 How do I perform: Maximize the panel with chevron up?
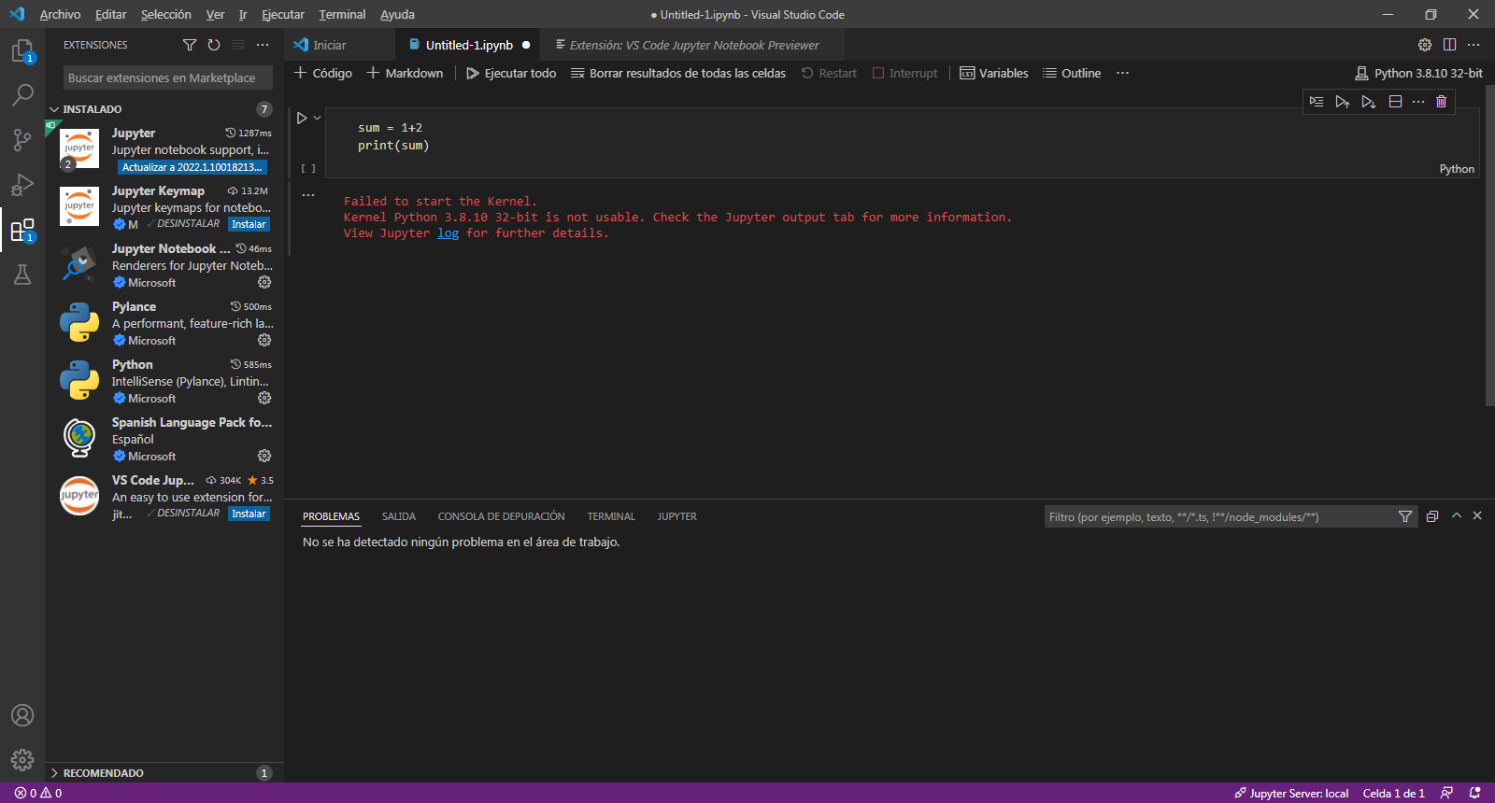click(1456, 515)
